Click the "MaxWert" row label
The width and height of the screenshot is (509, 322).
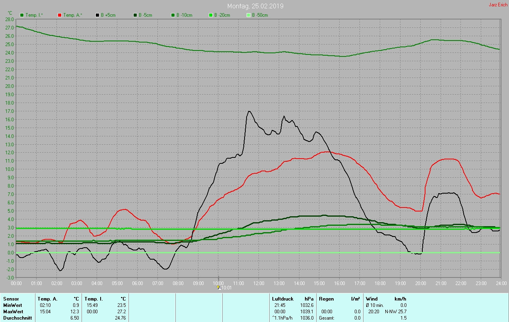13,312
